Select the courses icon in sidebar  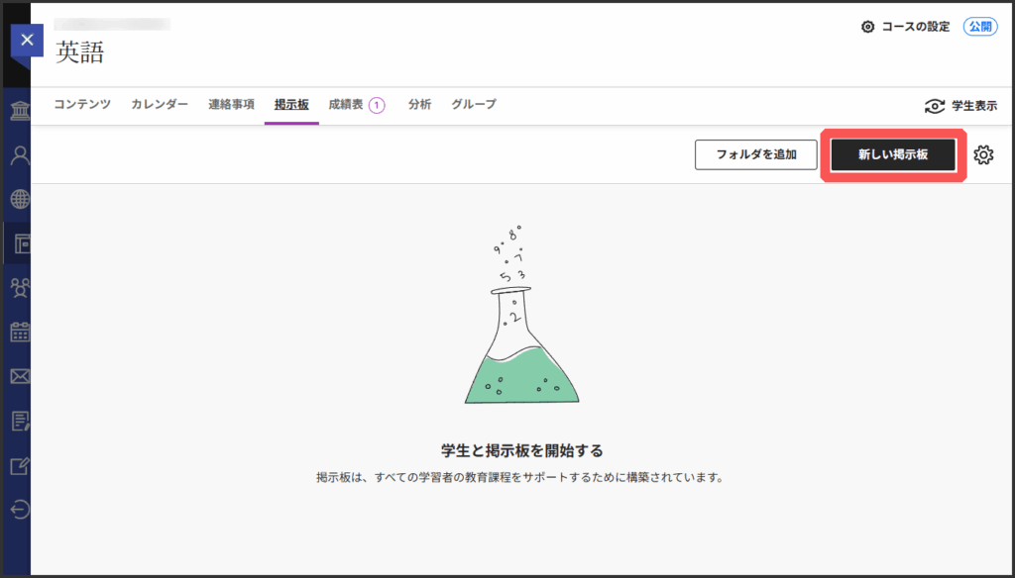coord(21,243)
